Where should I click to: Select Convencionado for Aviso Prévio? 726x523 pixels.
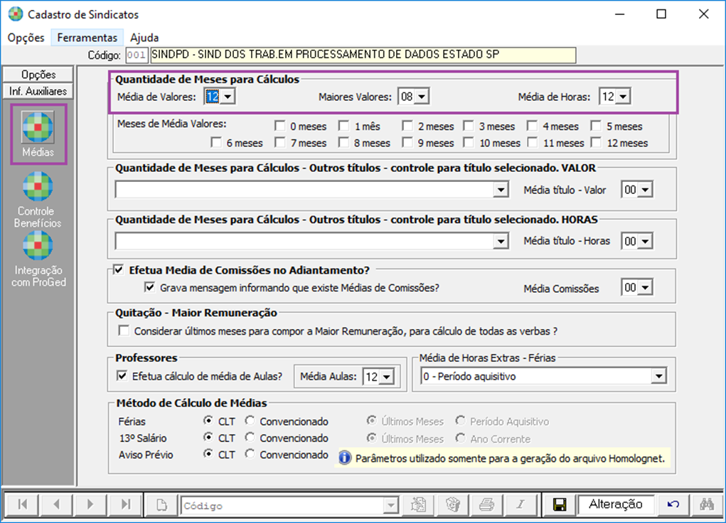250,454
